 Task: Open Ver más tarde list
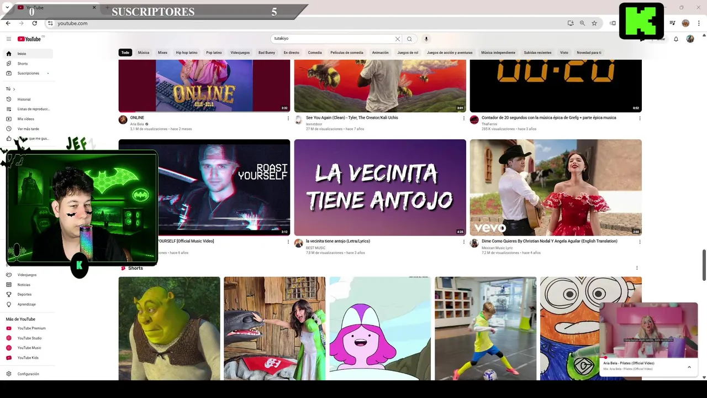(x=29, y=129)
